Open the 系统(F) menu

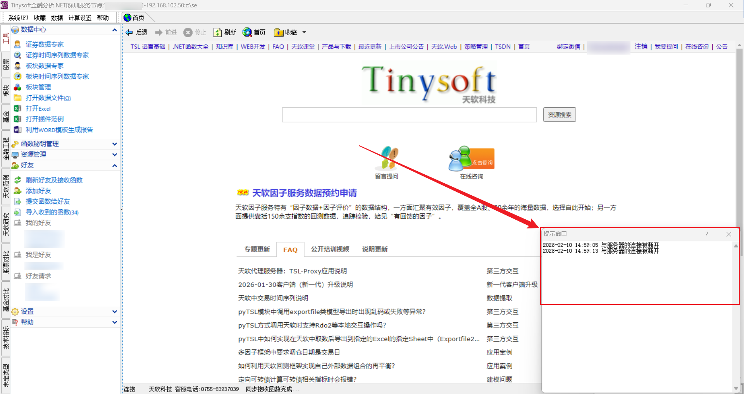[x=18, y=18]
